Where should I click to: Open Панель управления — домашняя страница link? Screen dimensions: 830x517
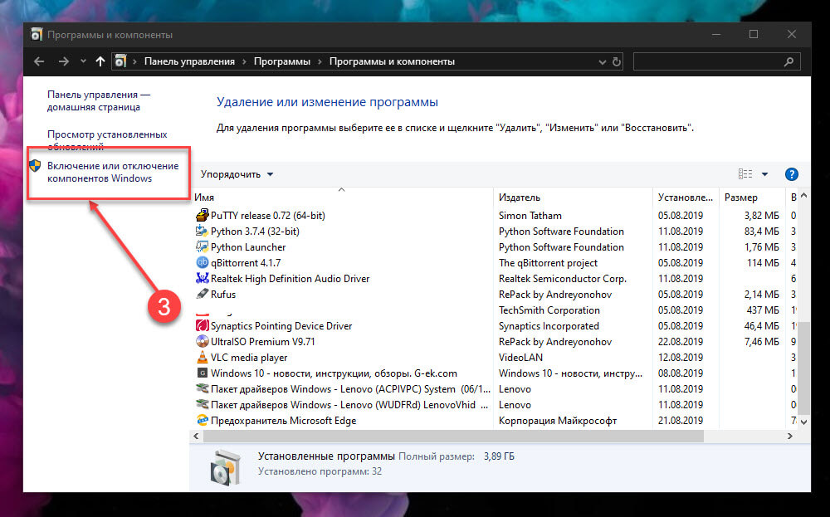[99, 100]
